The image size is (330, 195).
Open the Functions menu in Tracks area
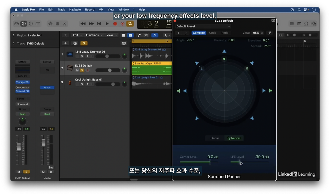point(94,35)
